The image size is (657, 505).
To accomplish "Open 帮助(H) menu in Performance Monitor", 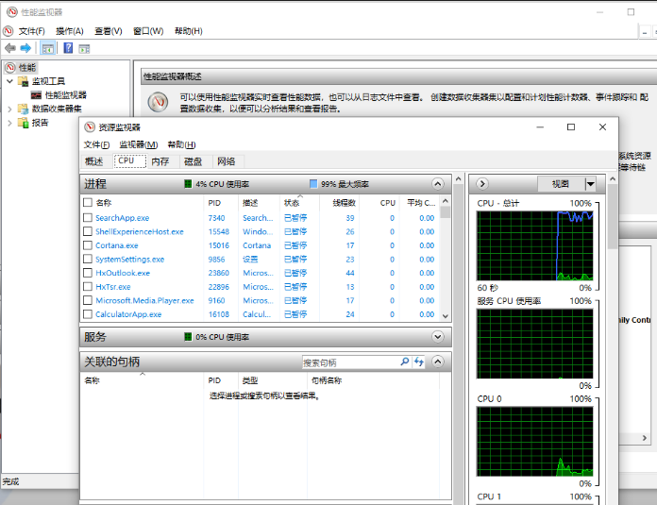I will pyautogui.click(x=189, y=31).
